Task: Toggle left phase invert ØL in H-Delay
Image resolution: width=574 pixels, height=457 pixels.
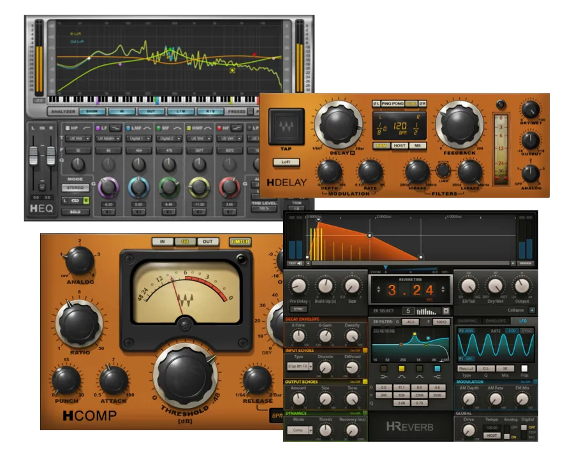Action: tap(376, 104)
